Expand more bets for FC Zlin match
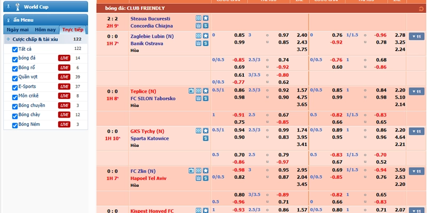Screen dimensions: 427x213 416,171
